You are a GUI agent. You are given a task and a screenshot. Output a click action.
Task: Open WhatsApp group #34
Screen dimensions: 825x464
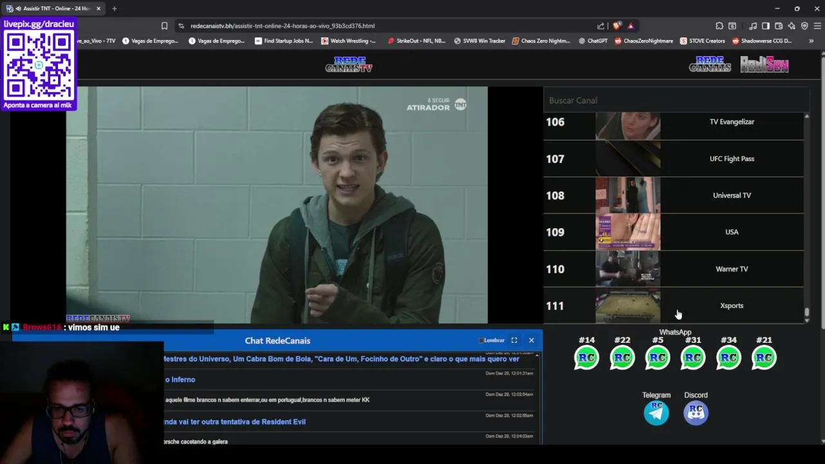[728, 358]
